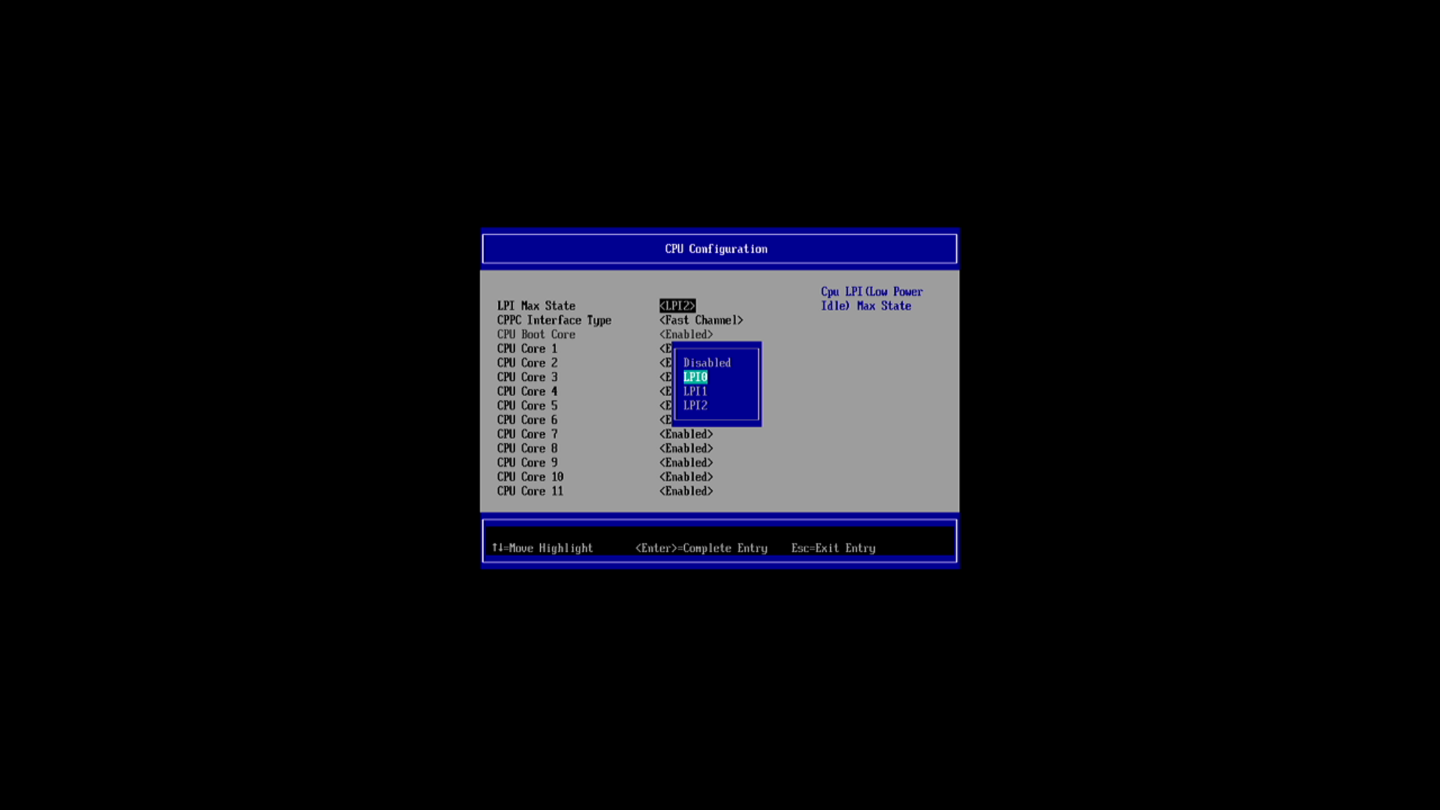1440x810 pixels.
Task: Toggle CPU Core 7 Enabled value
Action: point(686,434)
